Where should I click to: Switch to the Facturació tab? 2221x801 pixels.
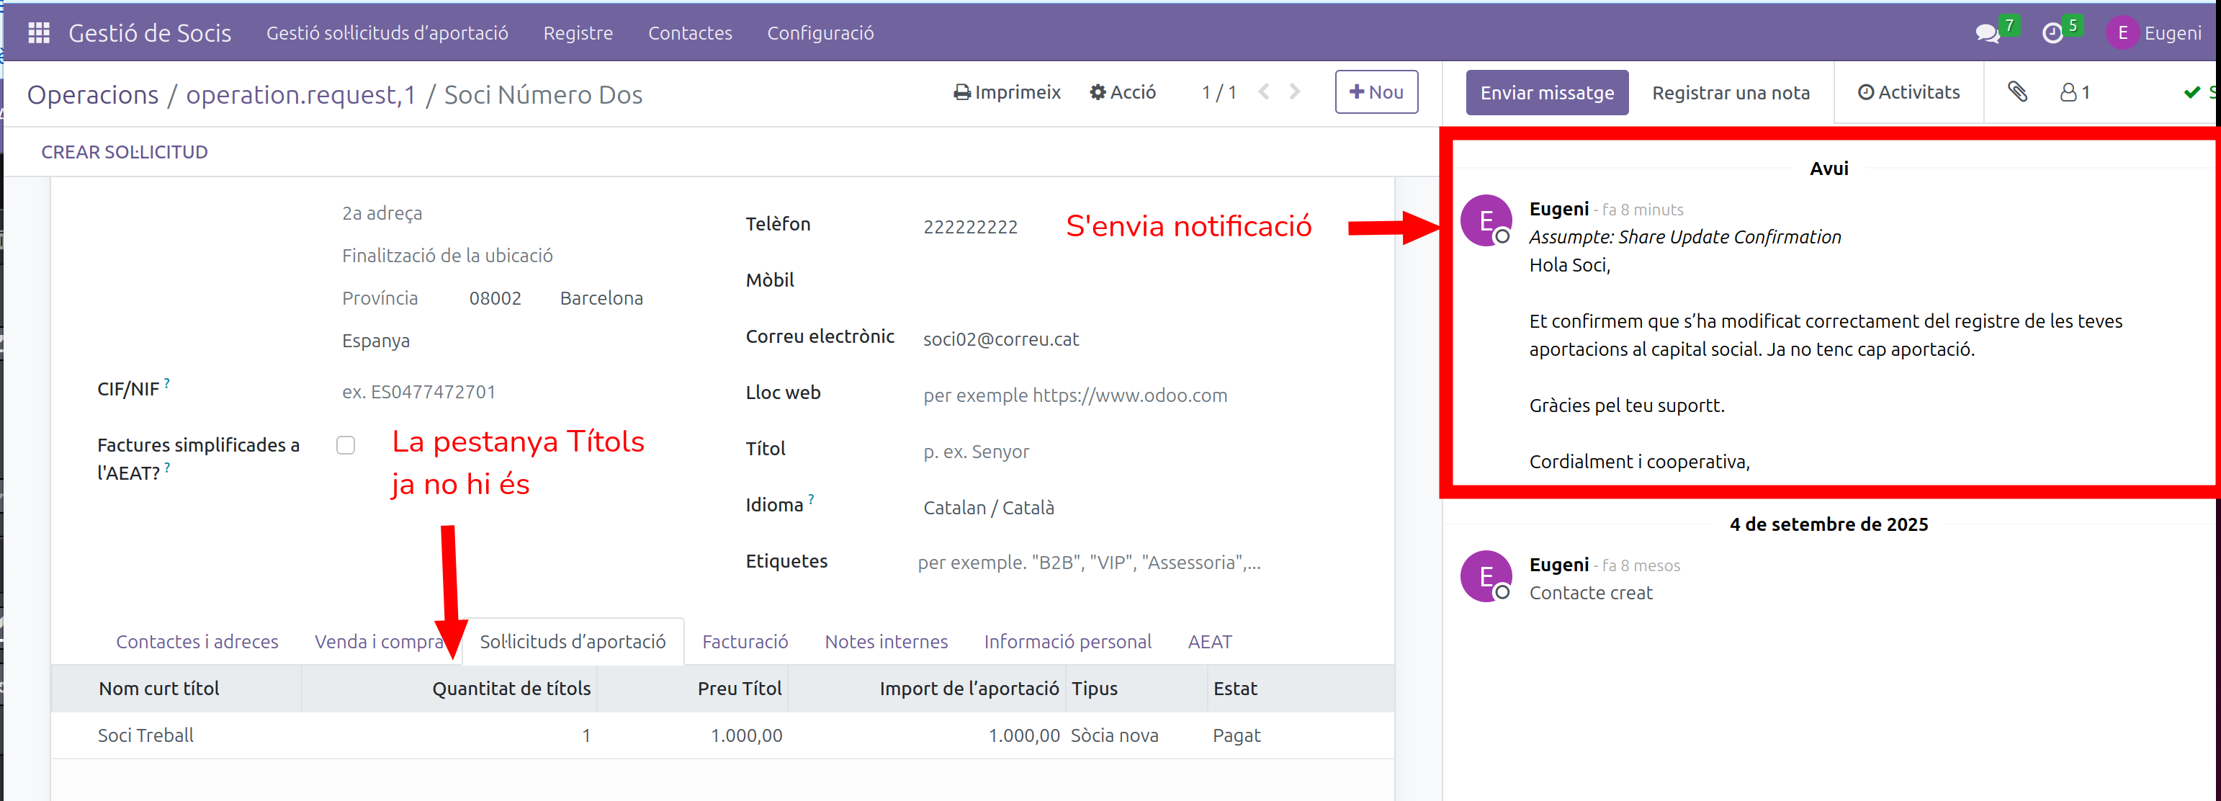745,642
